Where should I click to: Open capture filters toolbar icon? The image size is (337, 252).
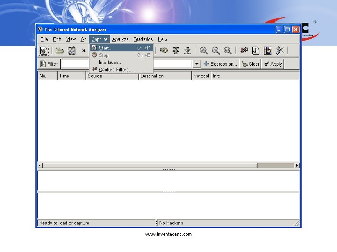244,50
